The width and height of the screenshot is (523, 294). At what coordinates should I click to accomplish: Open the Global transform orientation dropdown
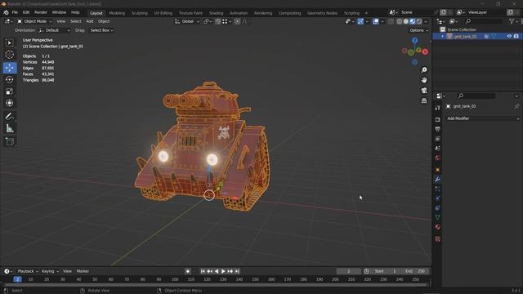[187, 21]
